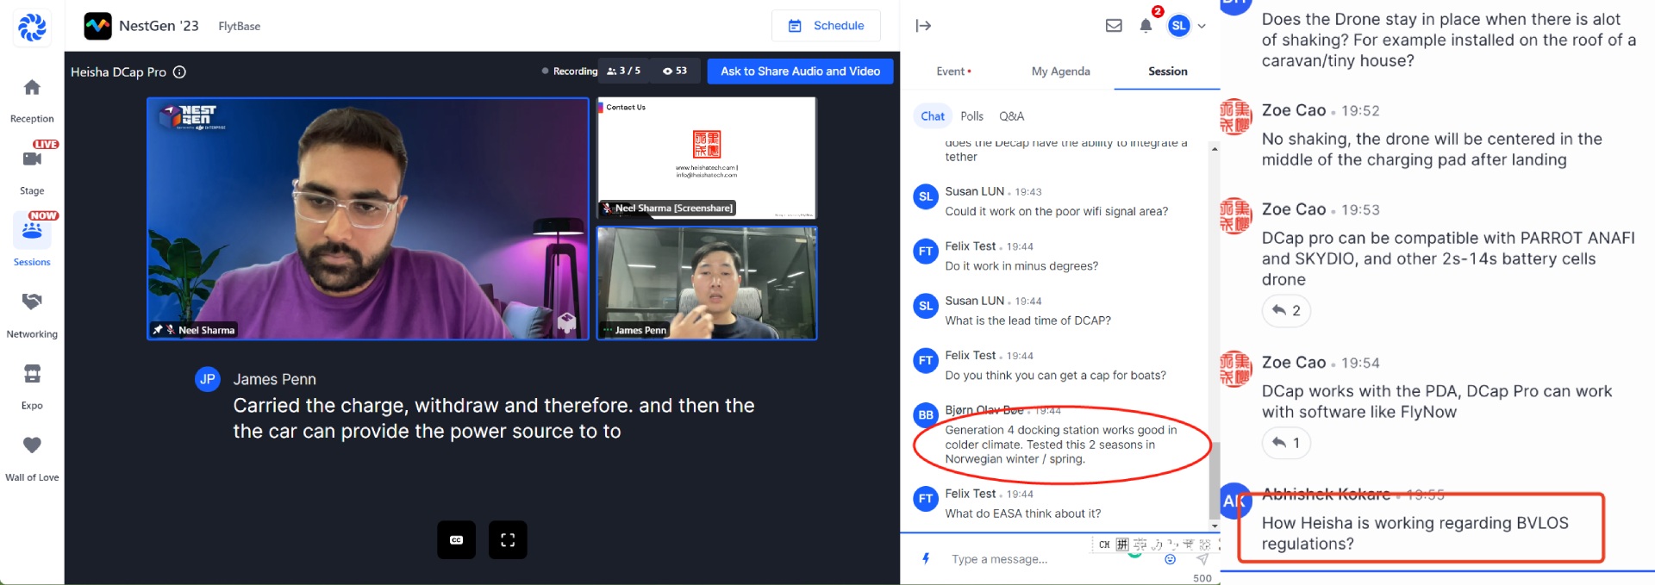Viewport: 1655px width, 585px height.
Task: Open notifications bell icon
Action: (1146, 26)
